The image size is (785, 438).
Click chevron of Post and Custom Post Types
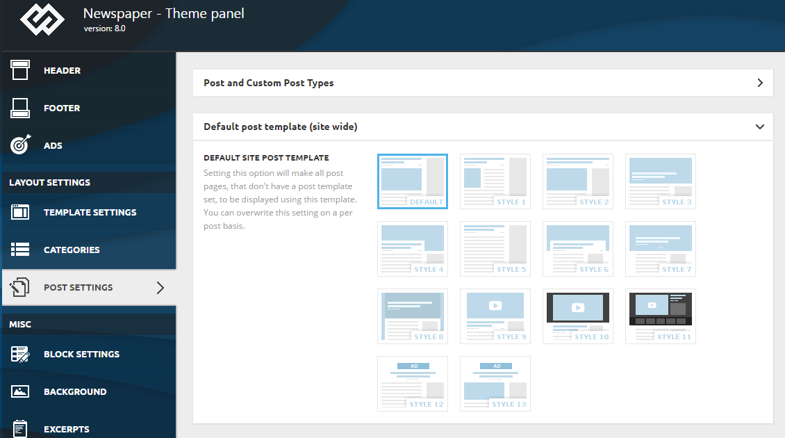pos(760,83)
